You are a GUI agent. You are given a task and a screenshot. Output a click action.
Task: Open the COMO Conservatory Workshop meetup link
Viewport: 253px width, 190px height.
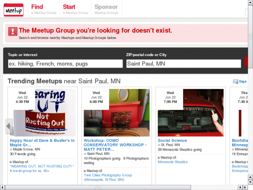pyautogui.click(x=115, y=145)
